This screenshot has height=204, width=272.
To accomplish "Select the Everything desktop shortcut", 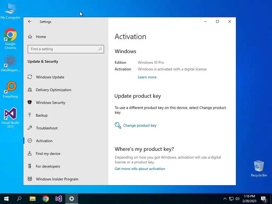I will pos(10,90).
